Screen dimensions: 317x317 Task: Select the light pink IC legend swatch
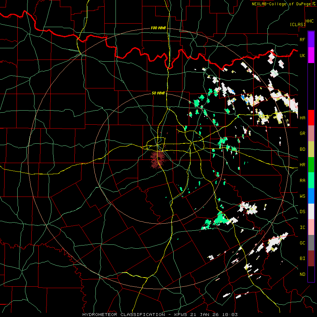pos(311,227)
